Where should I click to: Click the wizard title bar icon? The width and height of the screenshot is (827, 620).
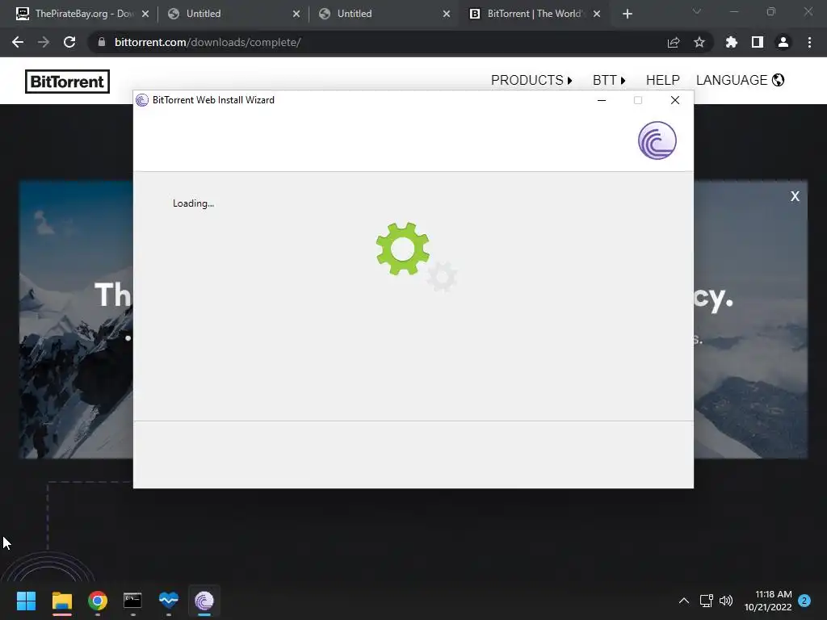coord(142,100)
